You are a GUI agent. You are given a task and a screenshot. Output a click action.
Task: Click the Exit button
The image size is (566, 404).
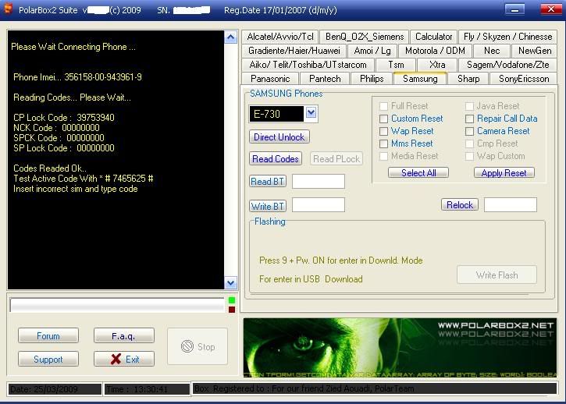124,359
